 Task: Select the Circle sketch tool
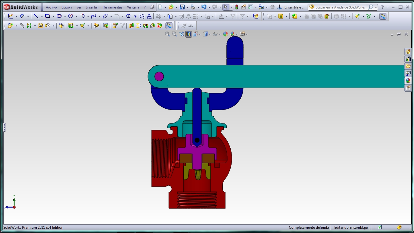pos(71,16)
